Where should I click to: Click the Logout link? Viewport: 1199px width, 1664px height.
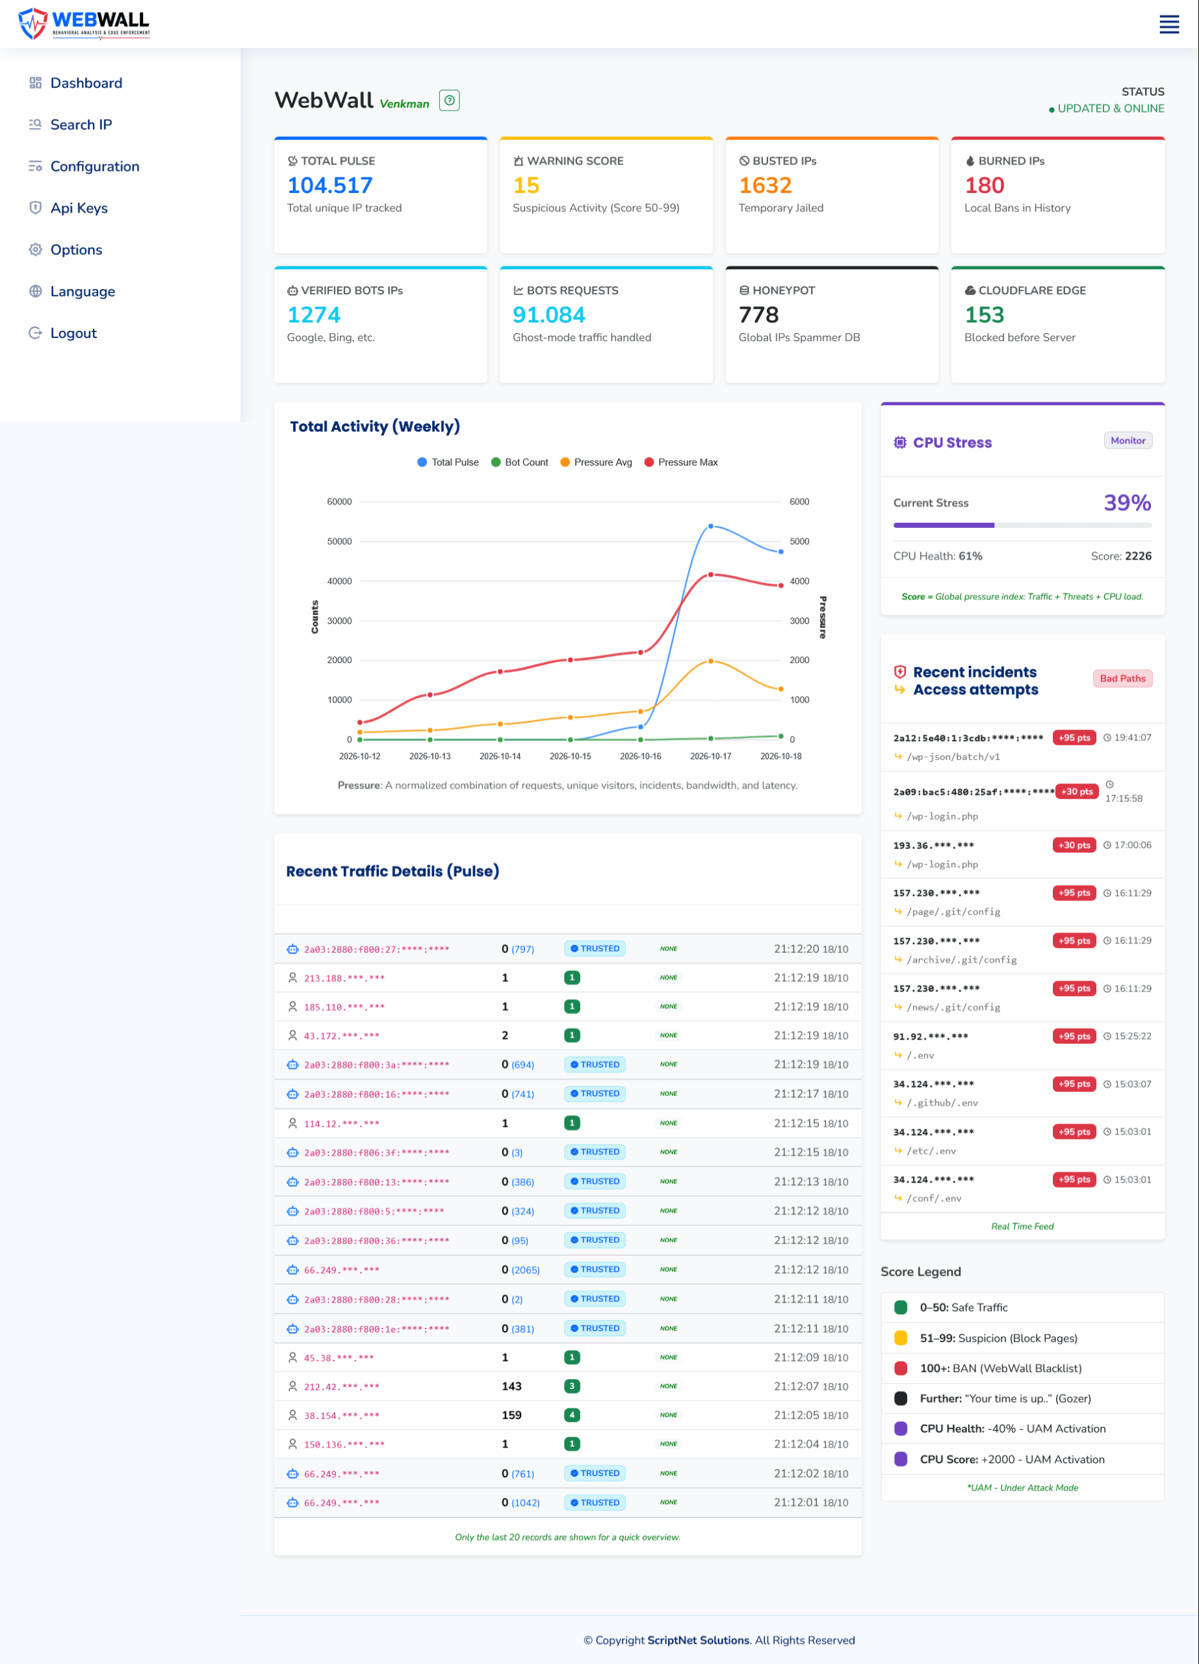coord(73,333)
